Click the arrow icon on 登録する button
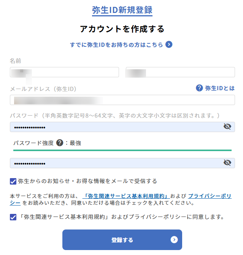This screenshot has width=243, height=255. pyautogui.click(x=174, y=239)
